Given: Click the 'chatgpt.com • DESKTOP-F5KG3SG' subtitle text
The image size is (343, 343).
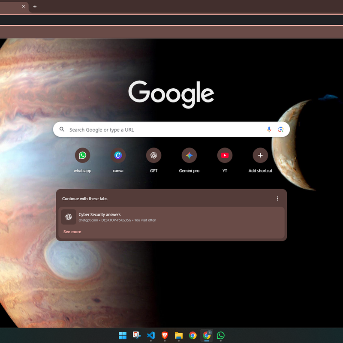Looking at the screenshot, I should pyautogui.click(x=105, y=220).
